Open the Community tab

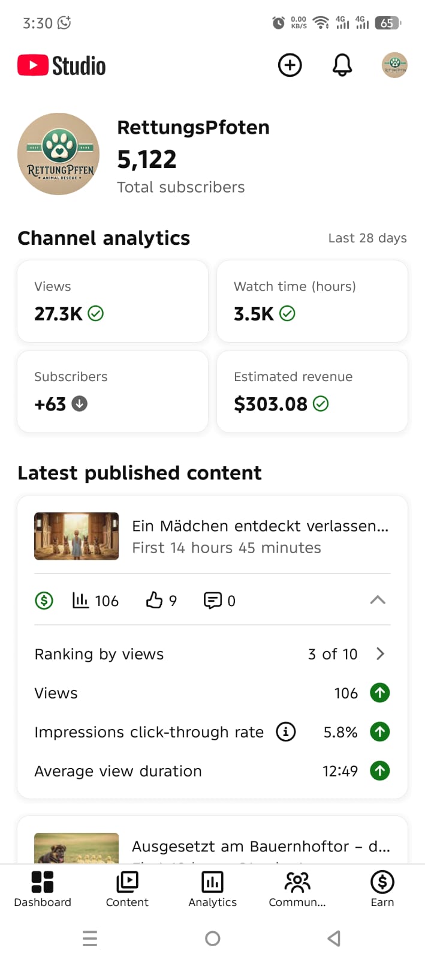point(297,889)
